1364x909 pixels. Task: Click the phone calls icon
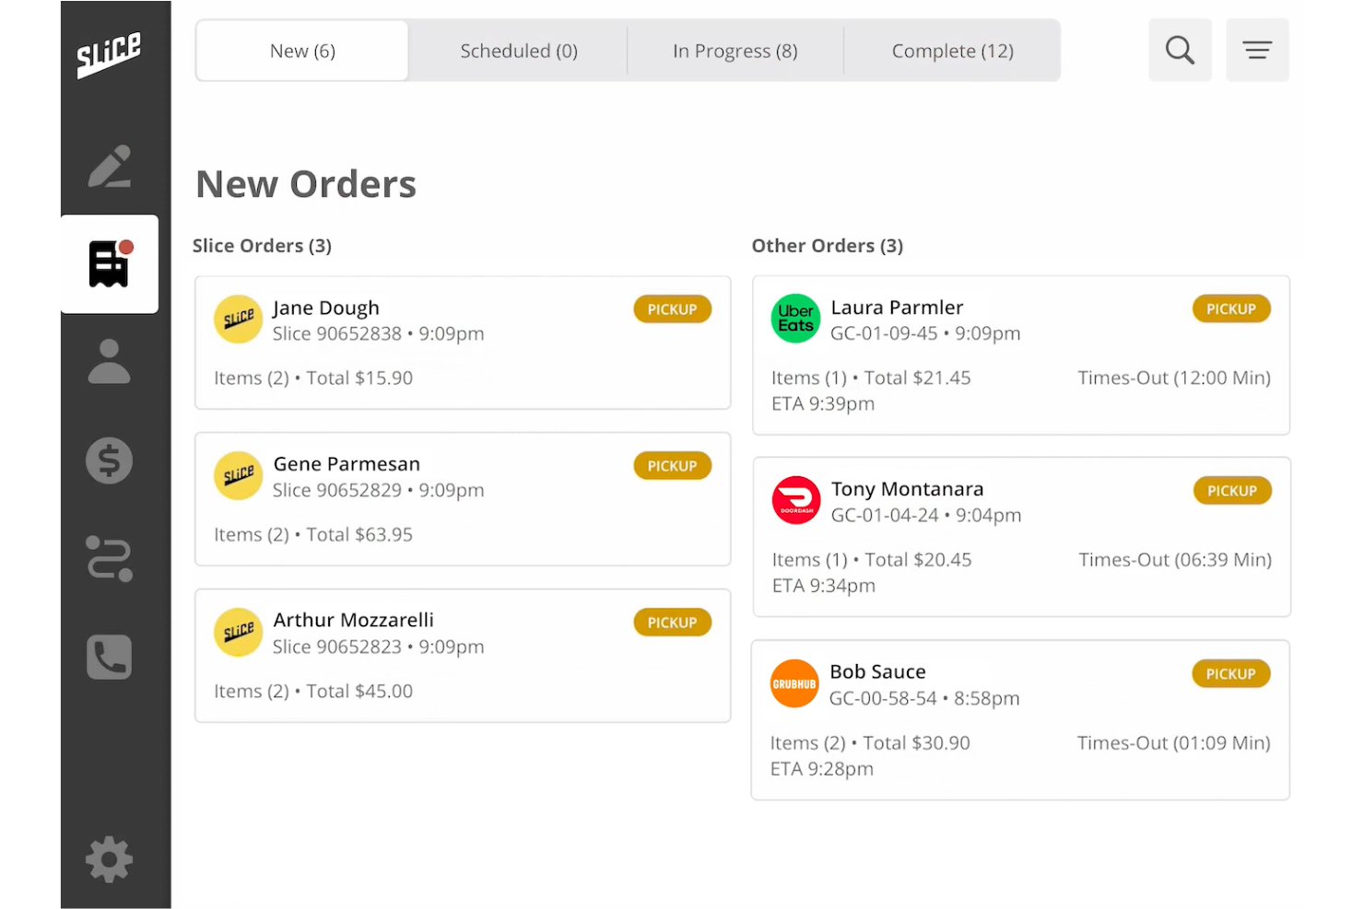(110, 658)
